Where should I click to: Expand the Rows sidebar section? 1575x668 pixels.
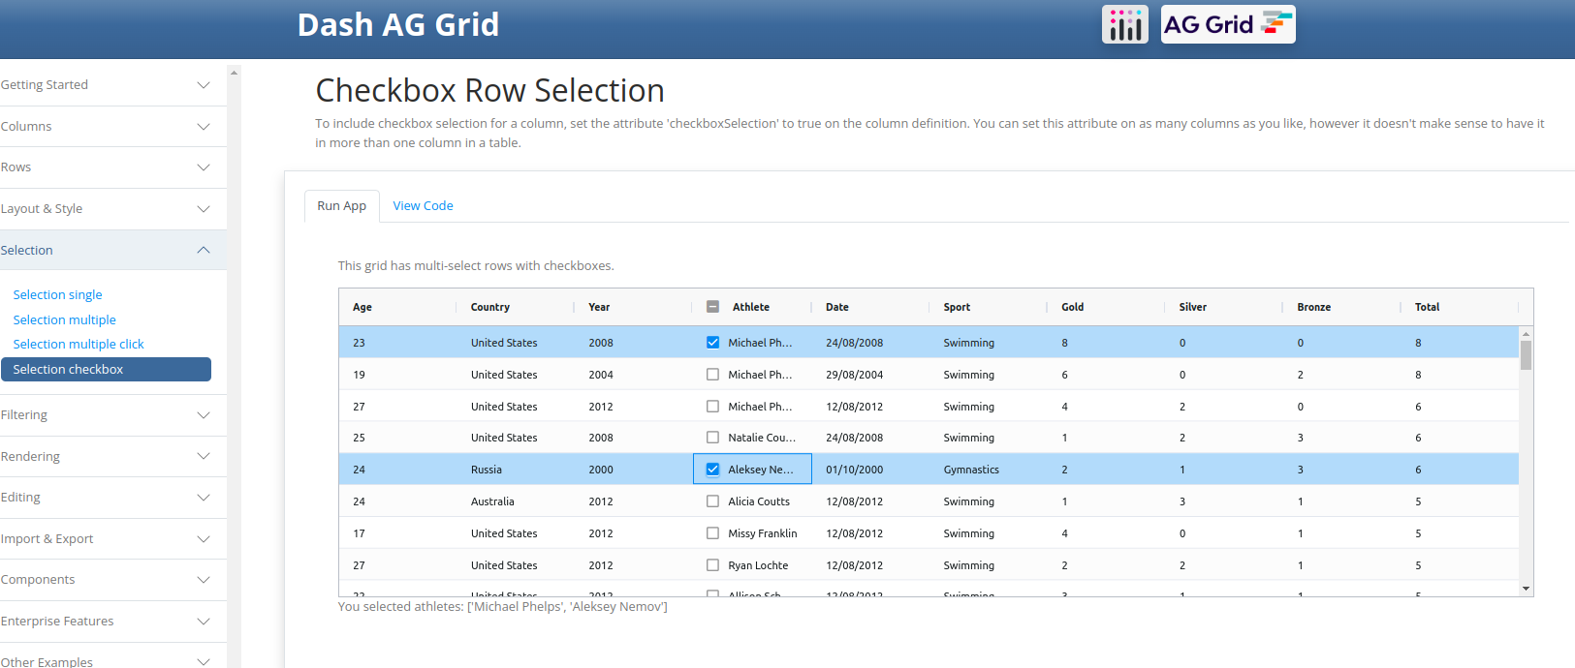[112, 167]
